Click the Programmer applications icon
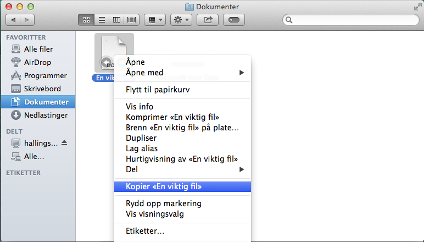The height and width of the screenshot is (242, 424). (16, 75)
